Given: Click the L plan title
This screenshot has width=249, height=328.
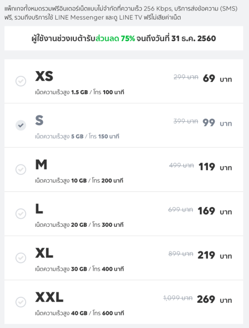Looking at the screenshot, I should [39, 209].
